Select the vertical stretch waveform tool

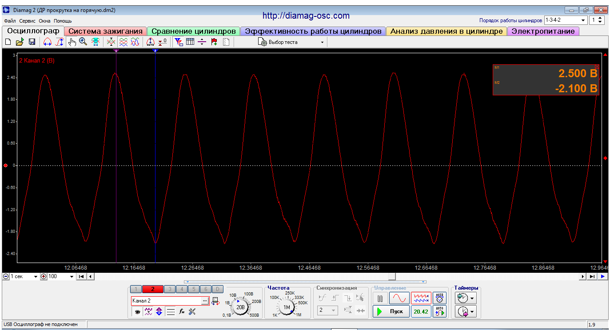tap(59, 42)
